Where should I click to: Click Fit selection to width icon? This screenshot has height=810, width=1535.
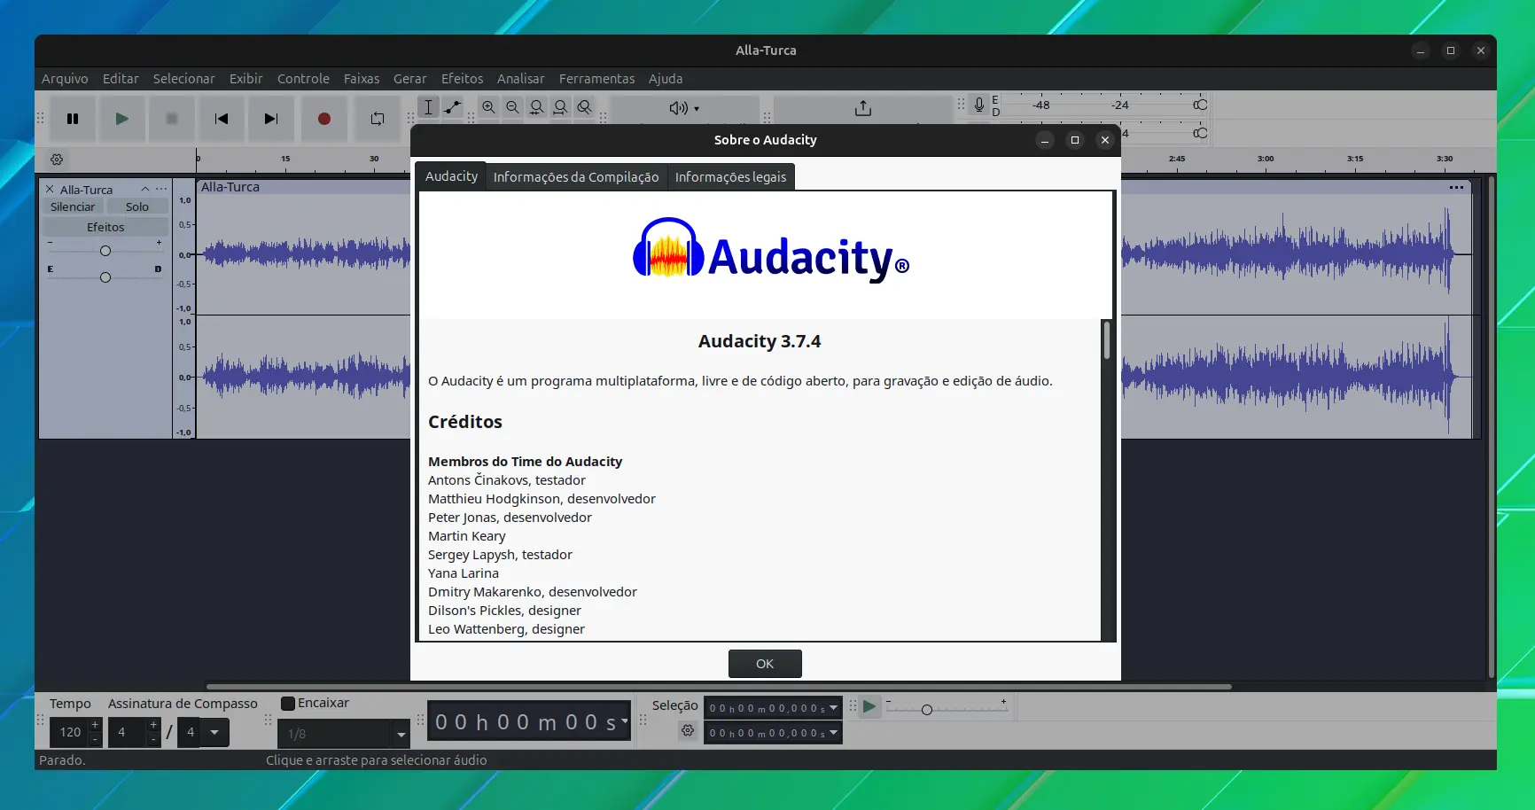[536, 107]
